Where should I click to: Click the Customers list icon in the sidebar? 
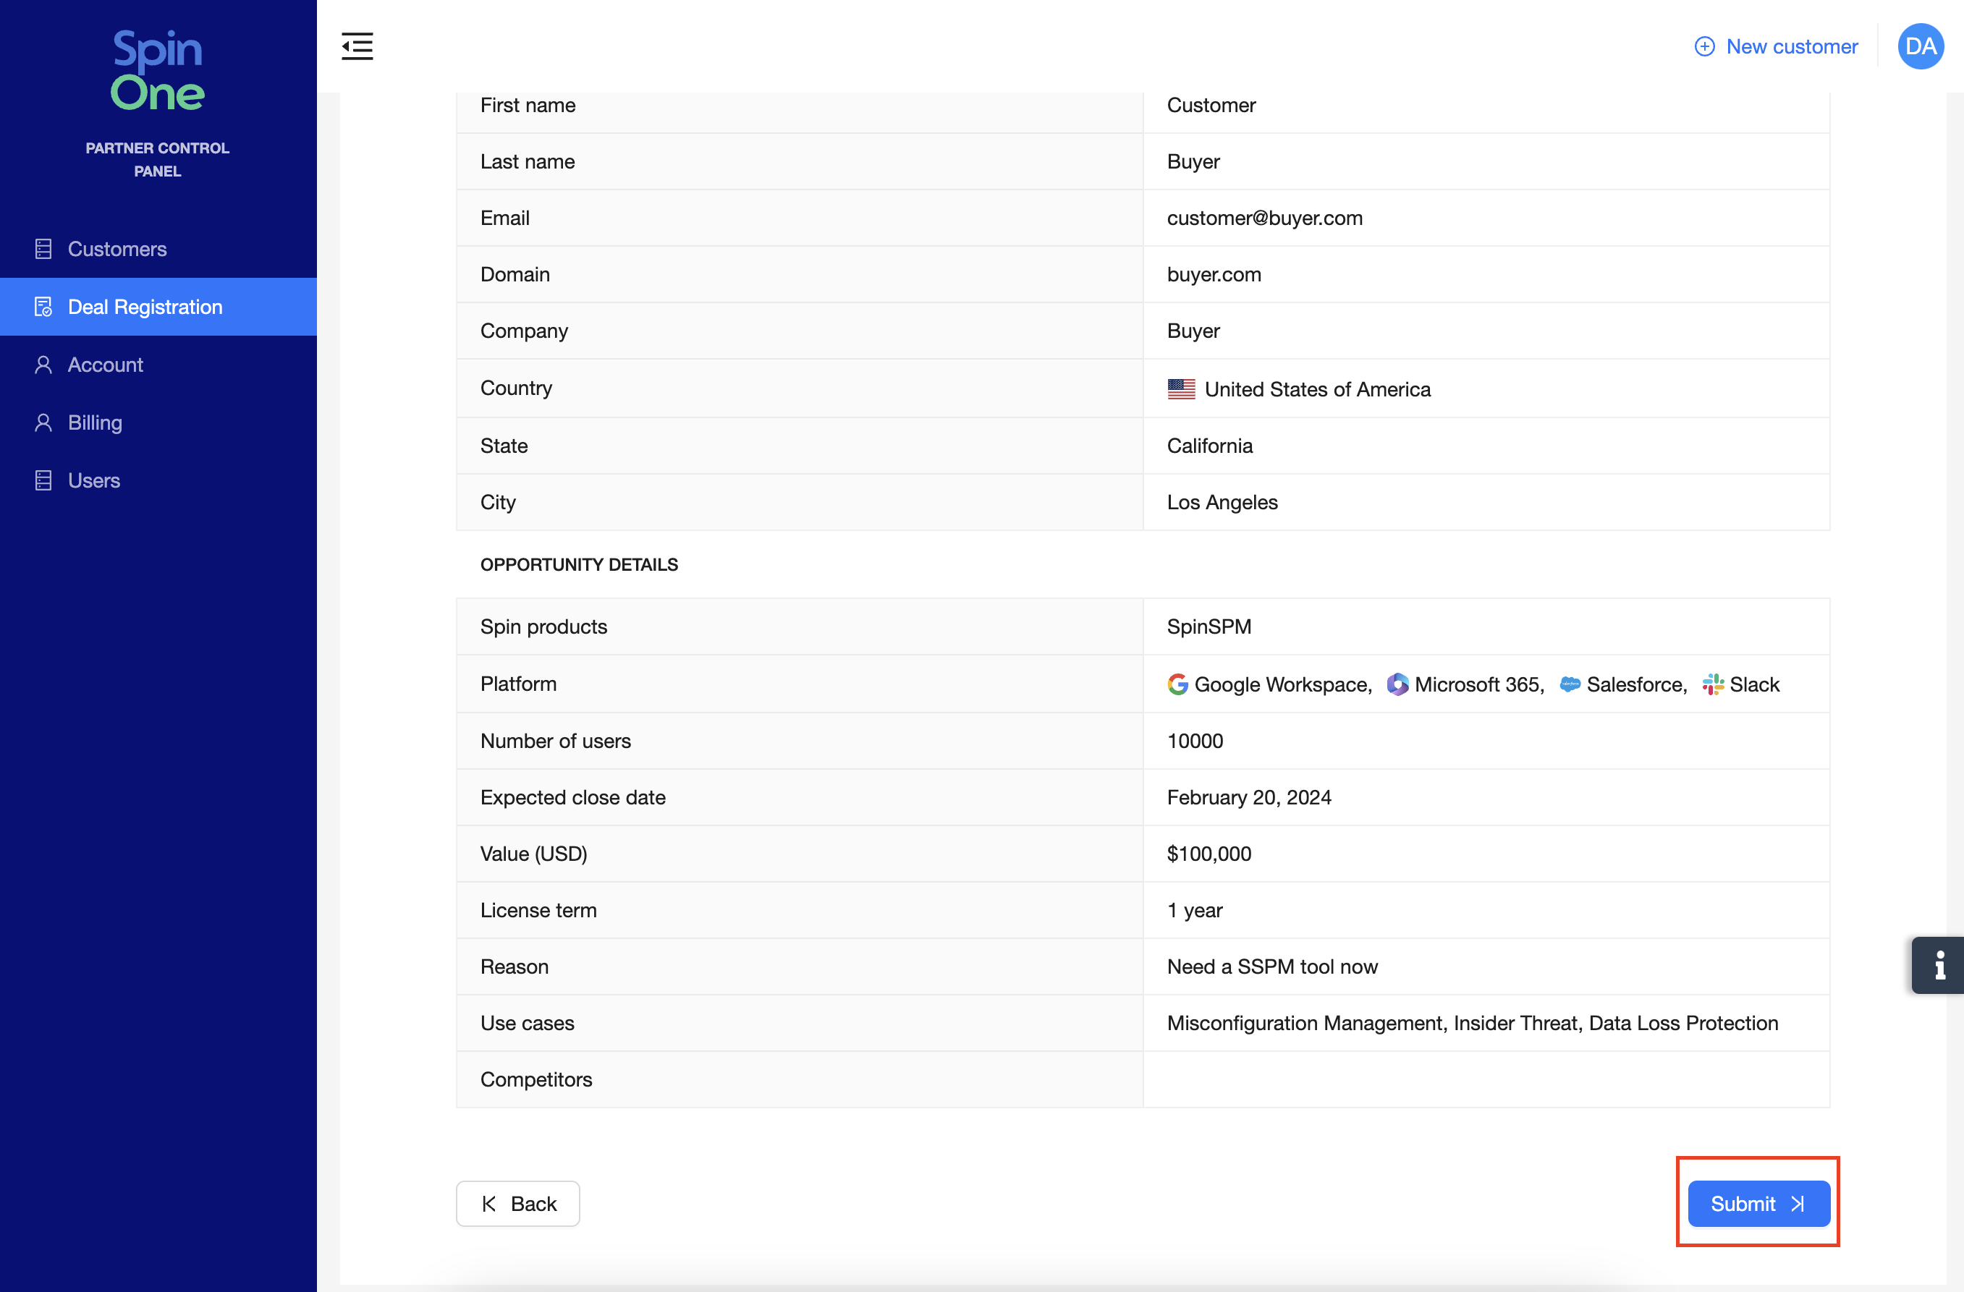(43, 249)
